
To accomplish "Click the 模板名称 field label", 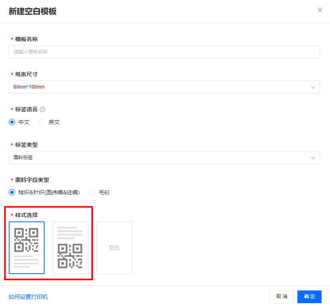I will click(x=26, y=39).
